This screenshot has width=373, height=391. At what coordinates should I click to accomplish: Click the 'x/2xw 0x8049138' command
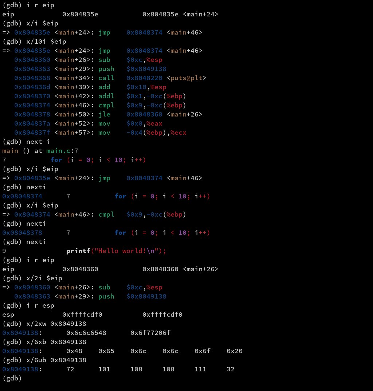tap(56, 324)
